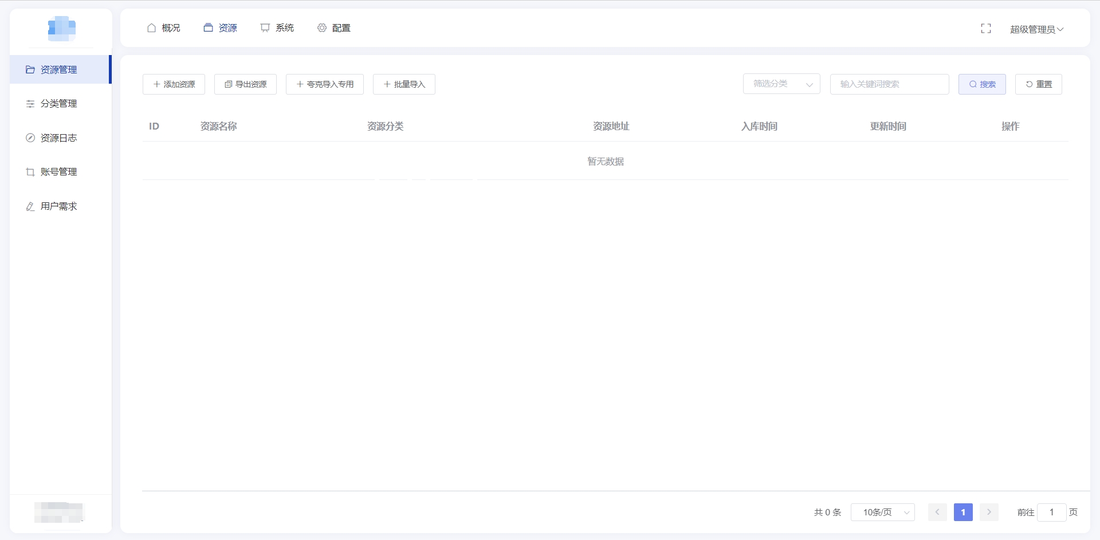Switch to the 概况 top tab
The image size is (1100, 540).
pyautogui.click(x=164, y=28)
